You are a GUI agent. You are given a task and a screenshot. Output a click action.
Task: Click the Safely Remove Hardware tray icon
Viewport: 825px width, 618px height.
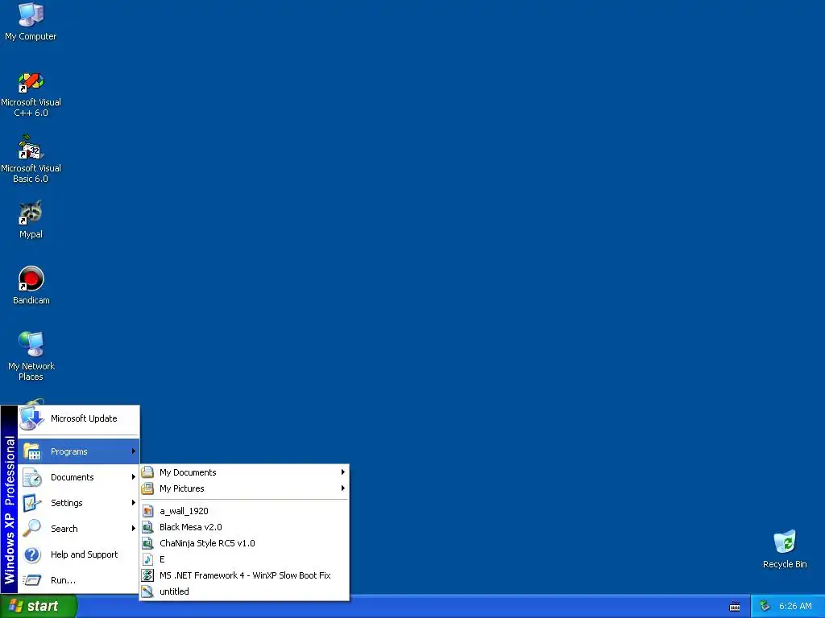point(765,606)
